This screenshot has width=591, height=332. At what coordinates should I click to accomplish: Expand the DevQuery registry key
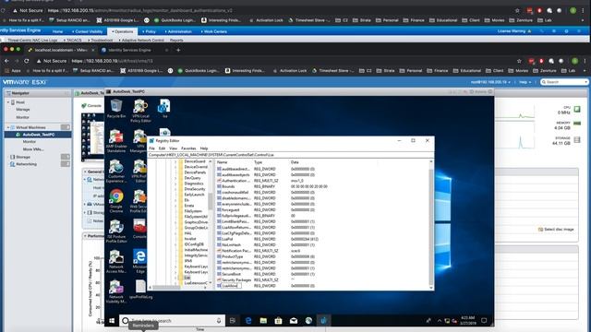click(175, 178)
